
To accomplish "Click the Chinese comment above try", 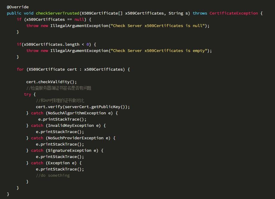I will tap(59, 88).
